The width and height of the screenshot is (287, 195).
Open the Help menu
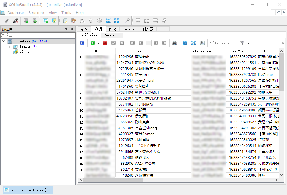(x=80, y=13)
